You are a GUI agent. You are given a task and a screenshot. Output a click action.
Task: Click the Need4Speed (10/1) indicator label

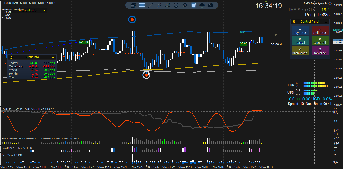click(x=12, y=155)
